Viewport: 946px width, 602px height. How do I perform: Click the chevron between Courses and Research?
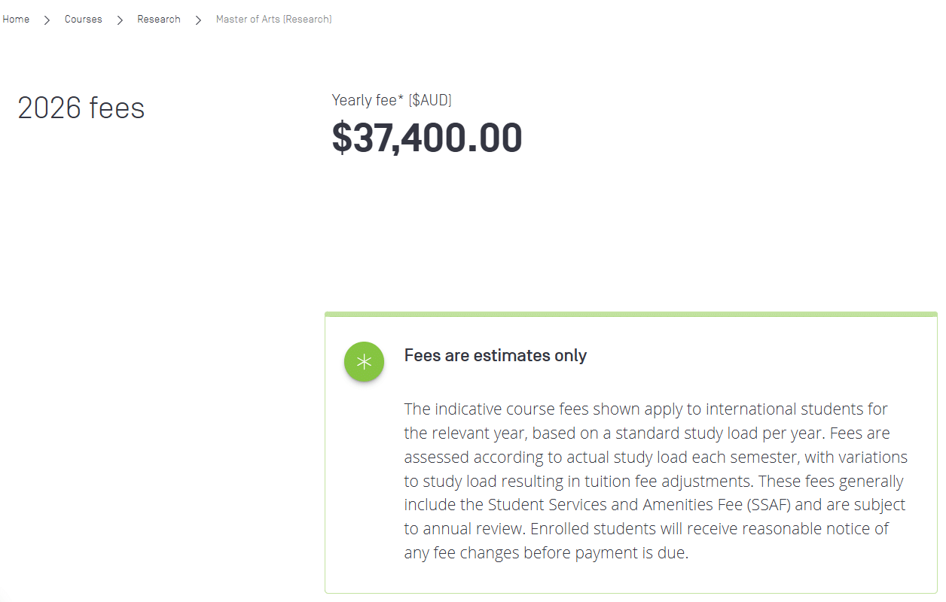pos(119,20)
